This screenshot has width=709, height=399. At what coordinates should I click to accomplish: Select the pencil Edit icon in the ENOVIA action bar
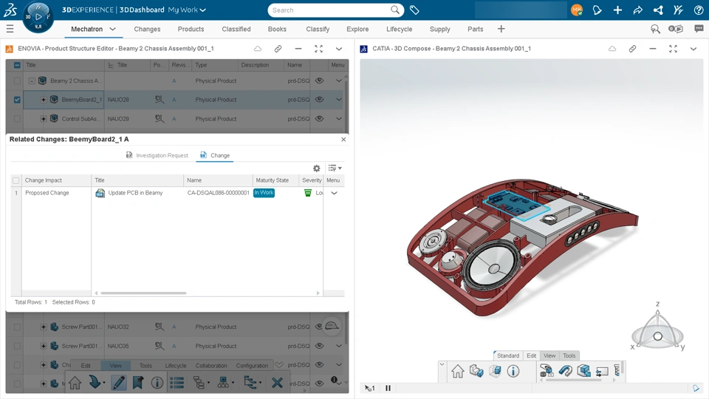[x=118, y=383]
